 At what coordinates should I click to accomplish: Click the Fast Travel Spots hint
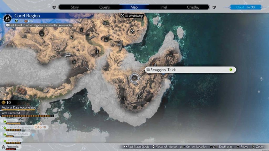point(136,147)
